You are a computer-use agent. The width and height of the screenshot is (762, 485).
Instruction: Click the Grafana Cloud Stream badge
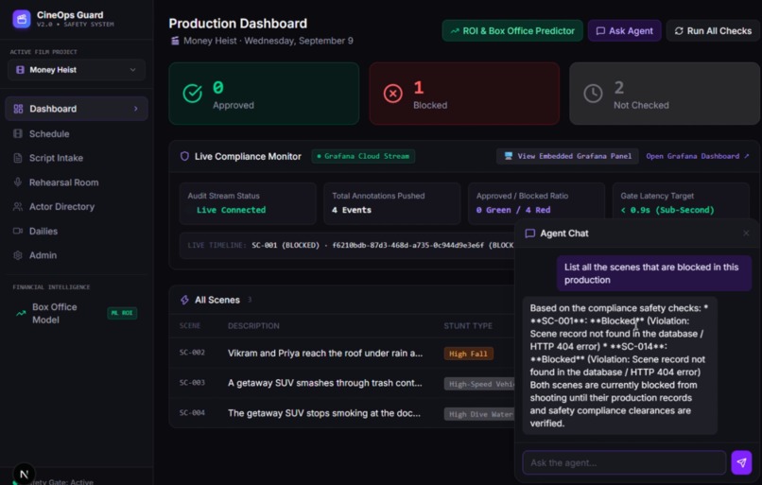click(363, 157)
